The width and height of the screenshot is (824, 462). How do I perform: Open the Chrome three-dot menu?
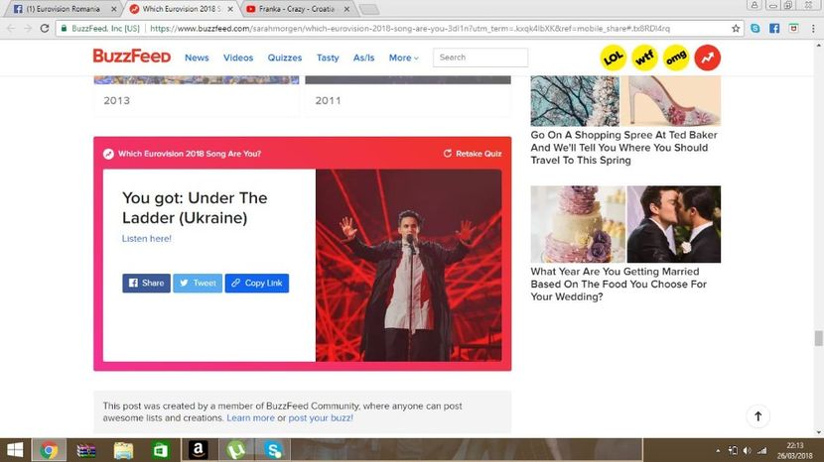pyautogui.click(x=813, y=29)
